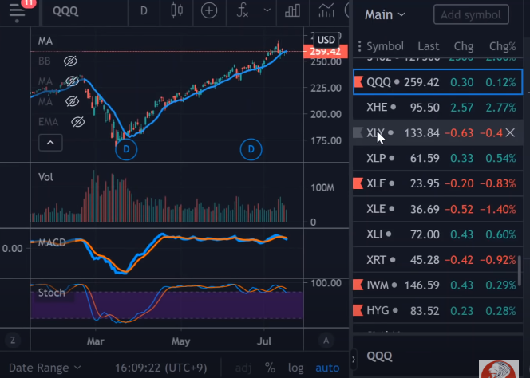
Task: Click the compare or add symbol plus icon
Action: [x=209, y=11]
